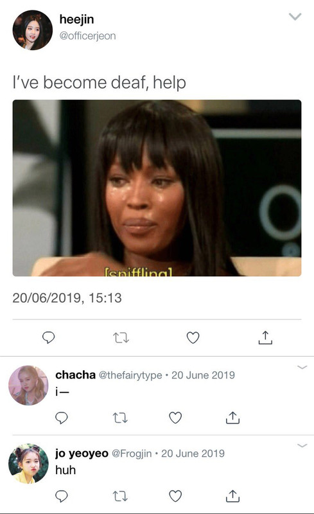This screenshot has height=514, width=314.
Task: Share chacha's reply
Action: 232,418
